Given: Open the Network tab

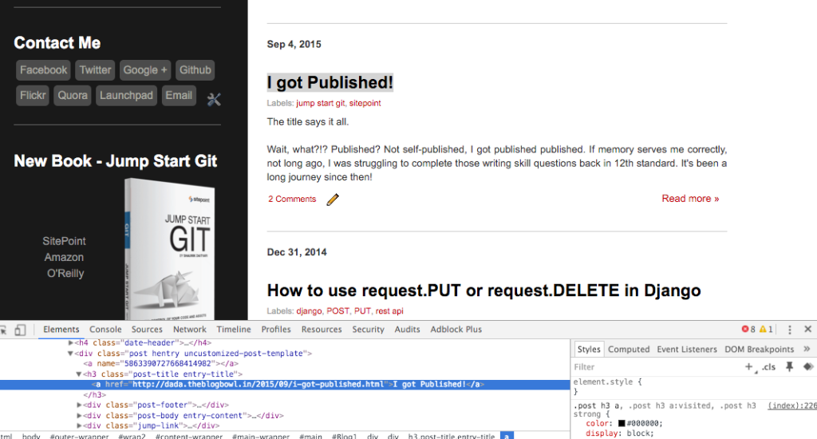Looking at the screenshot, I should click(190, 330).
